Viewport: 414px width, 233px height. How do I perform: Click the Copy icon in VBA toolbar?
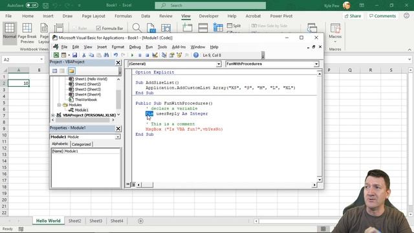click(91, 55)
